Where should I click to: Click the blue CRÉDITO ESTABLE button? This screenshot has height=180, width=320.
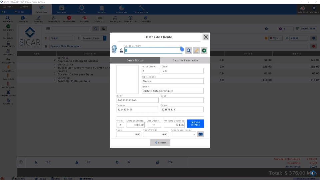(195, 124)
